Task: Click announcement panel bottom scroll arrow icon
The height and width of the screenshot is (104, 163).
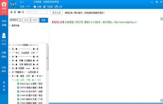Action: click(x=162, y=100)
